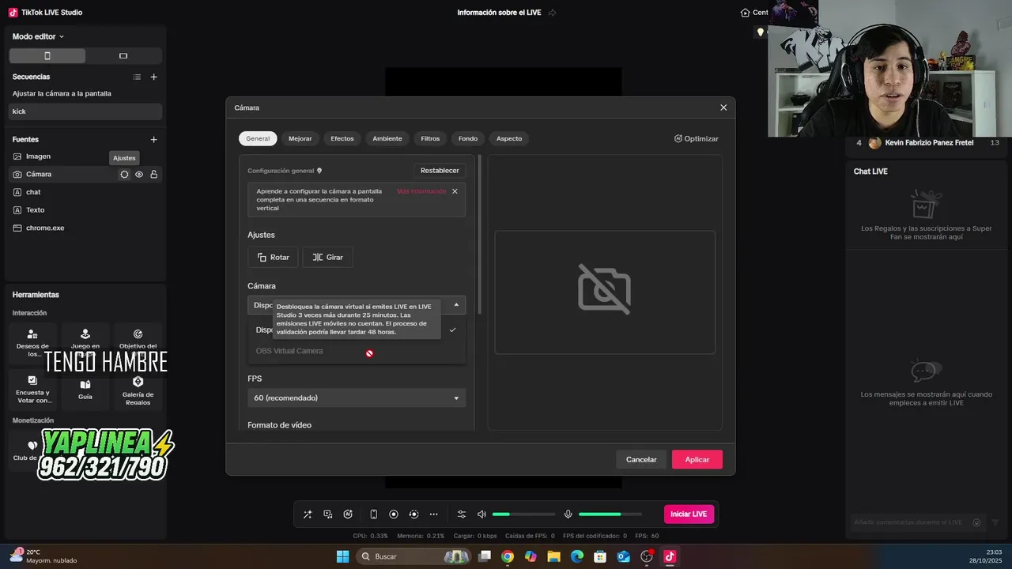Open the AI assistant hexagon icon
The height and width of the screenshot is (569, 1012).
pos(348,514)
